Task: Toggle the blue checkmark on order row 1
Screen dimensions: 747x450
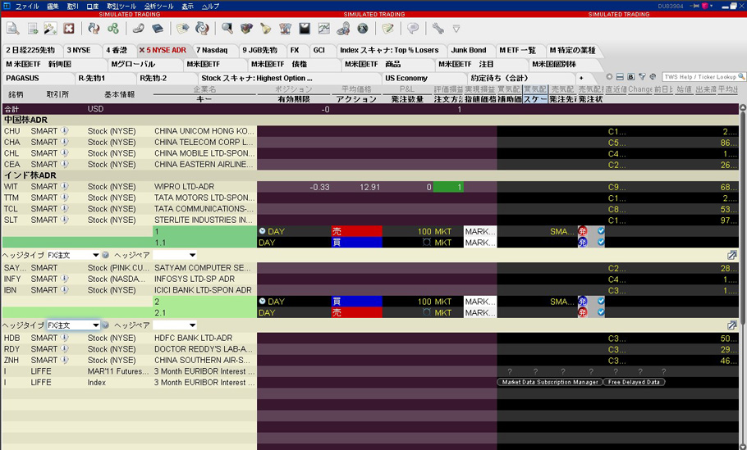Action: (x=601, y=230)
